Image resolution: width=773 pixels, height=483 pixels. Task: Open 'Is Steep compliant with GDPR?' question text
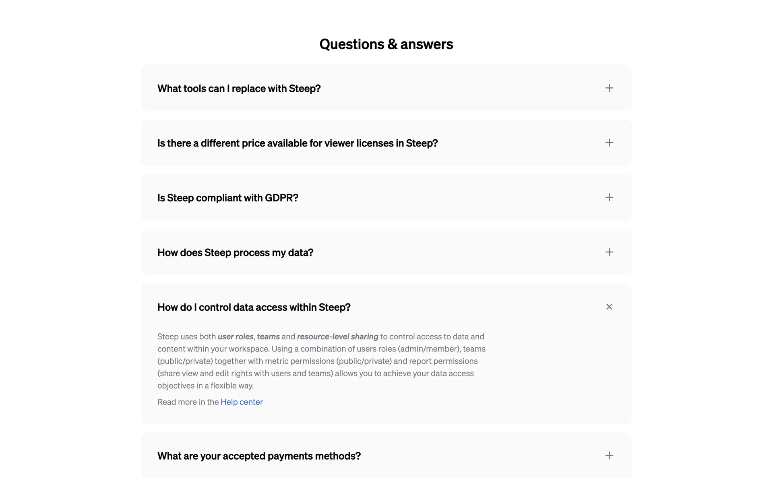pos(227,198)
